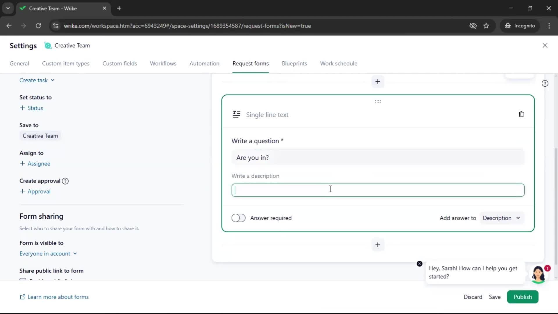Image resolution: width=558 pixels, height=314 pixels.
Task: Toggle the Answer required switch
Action: tap(238, 218)
